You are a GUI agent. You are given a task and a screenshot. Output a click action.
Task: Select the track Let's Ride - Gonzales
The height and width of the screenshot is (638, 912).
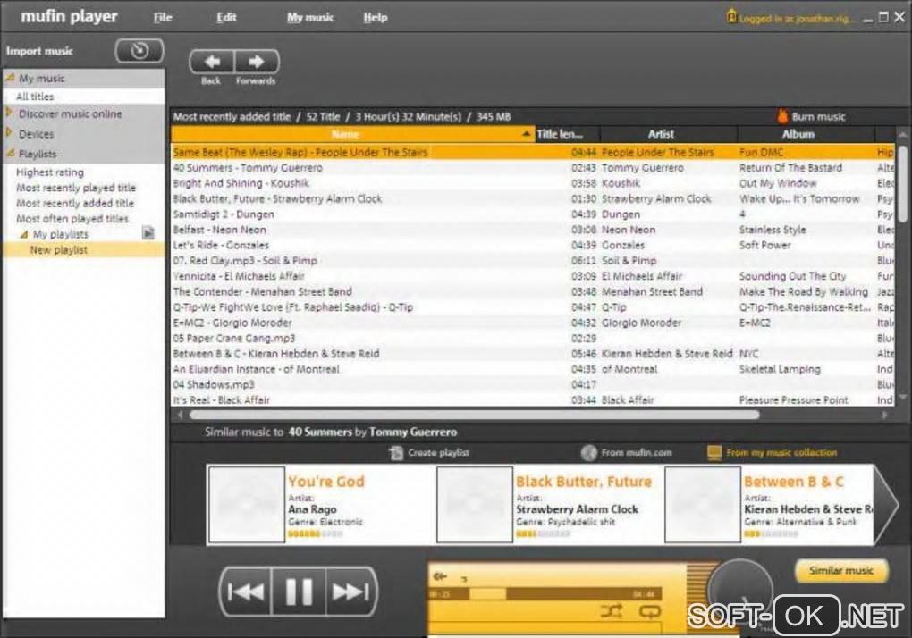(x=221, y=245)
